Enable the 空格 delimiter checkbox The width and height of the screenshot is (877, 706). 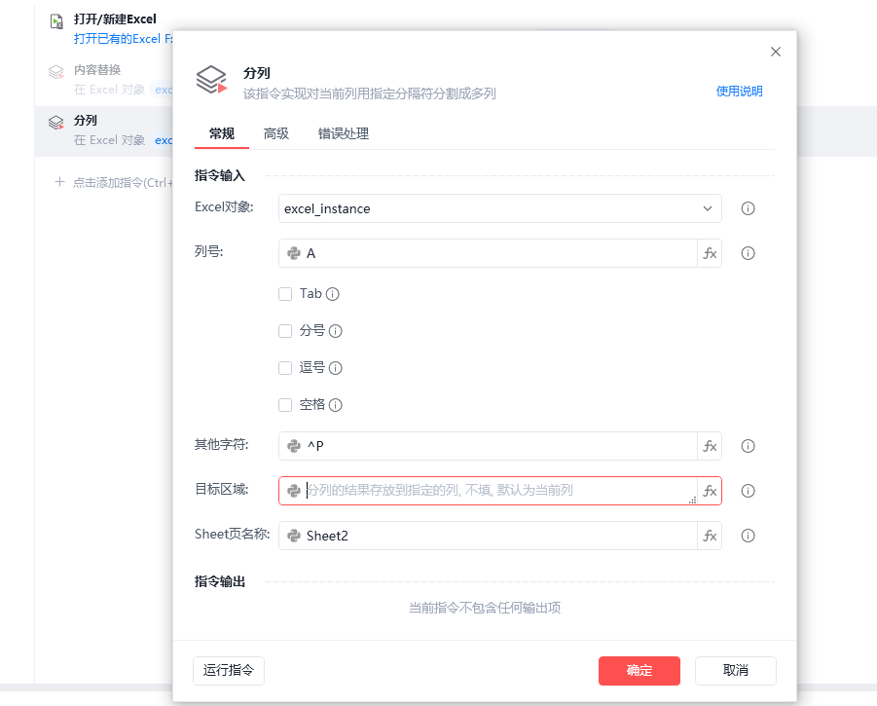[285, 405]
